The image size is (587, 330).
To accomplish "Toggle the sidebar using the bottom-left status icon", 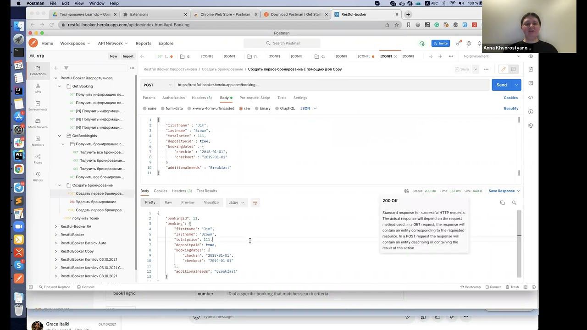I will click(31, 287).
